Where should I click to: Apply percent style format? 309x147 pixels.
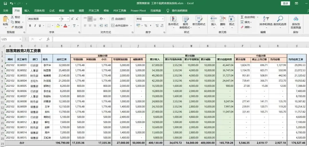[146, 26]
